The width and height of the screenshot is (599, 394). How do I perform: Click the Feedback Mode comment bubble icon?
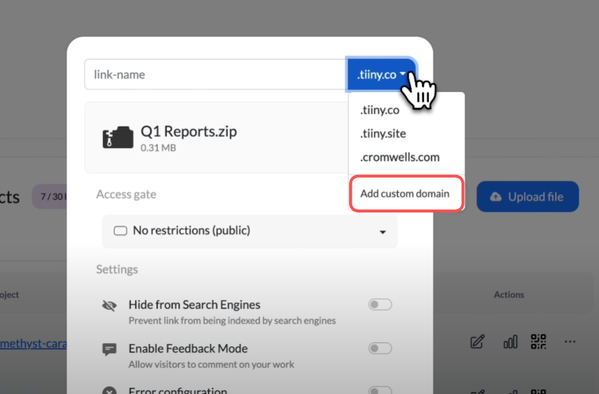click(109, 349)
